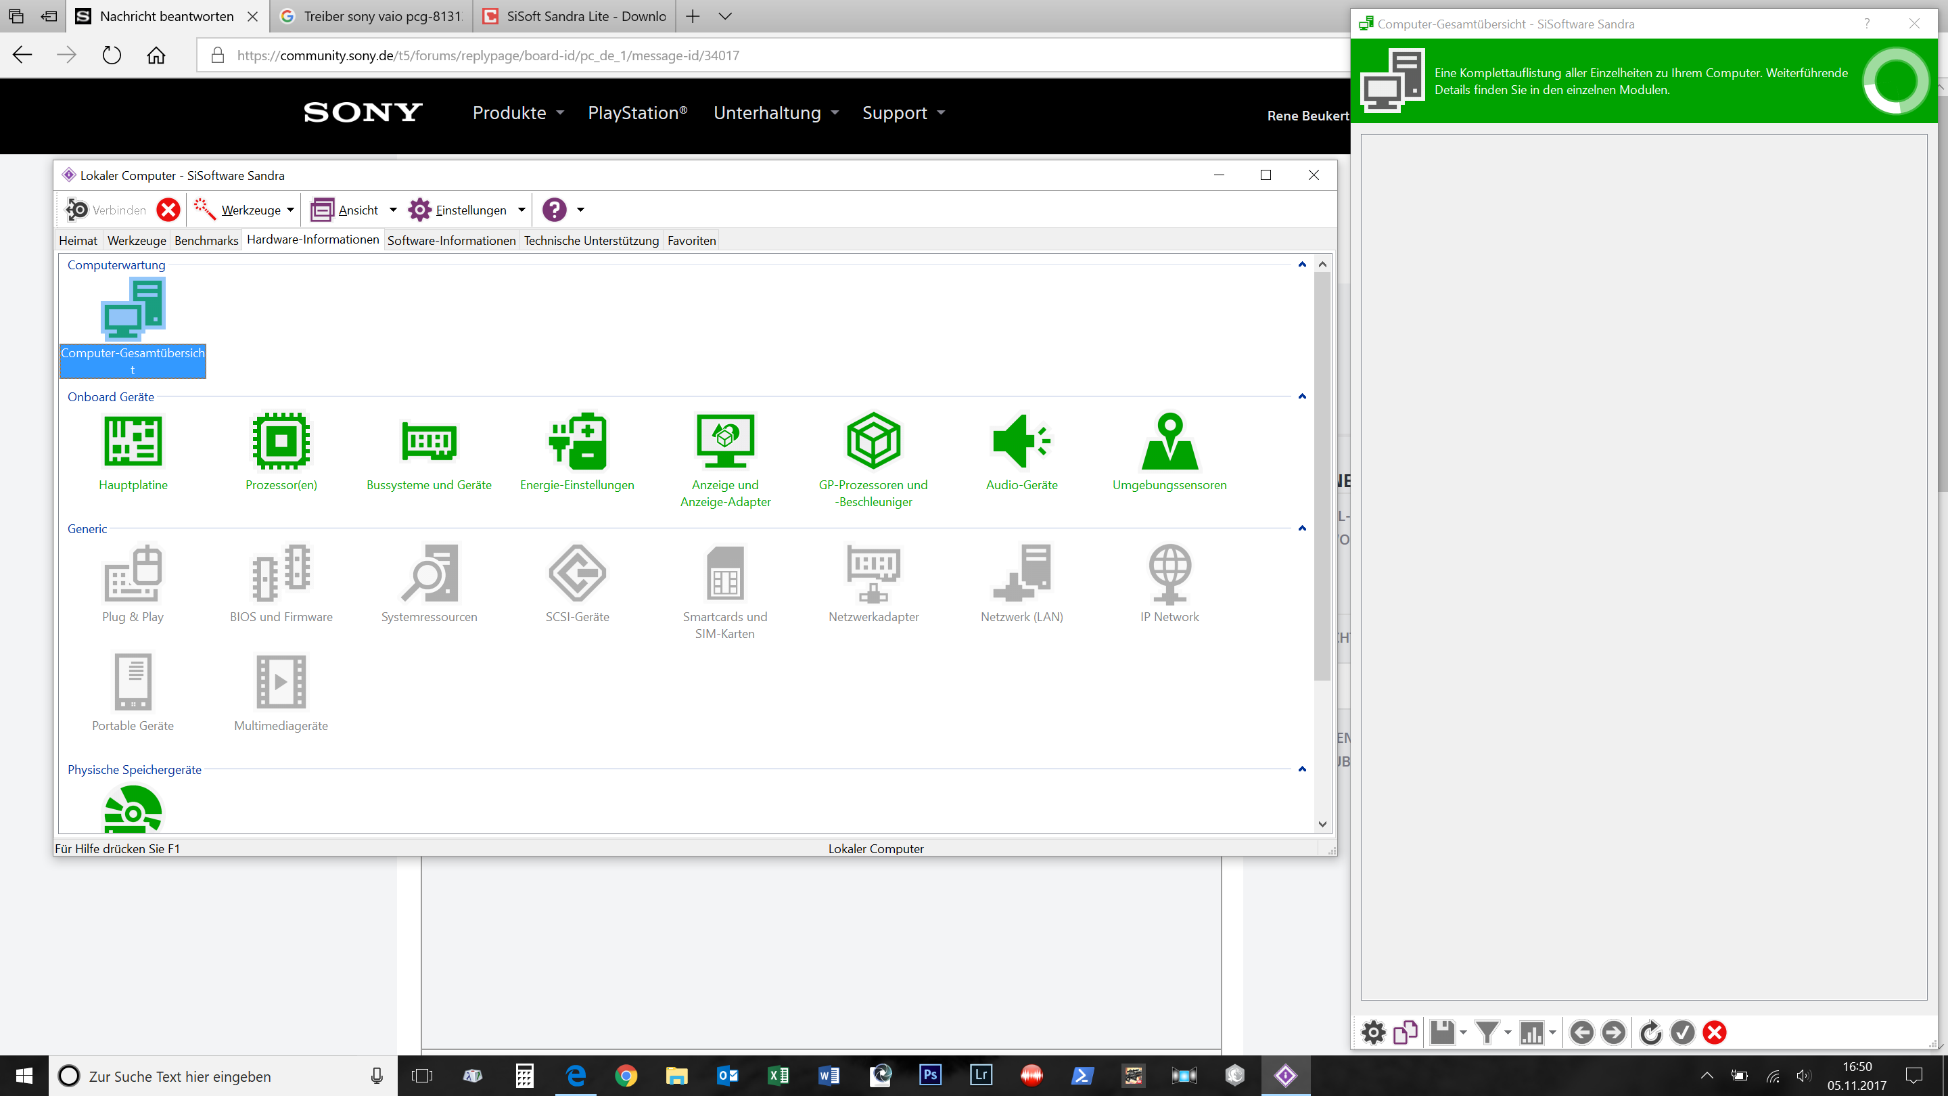Open the Audio-Geräte module
The image size is (1948, 1096).
point(1021,442)
